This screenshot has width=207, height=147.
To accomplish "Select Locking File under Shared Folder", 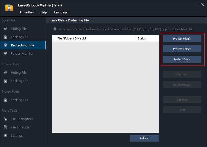I will (x=23, y=100).
